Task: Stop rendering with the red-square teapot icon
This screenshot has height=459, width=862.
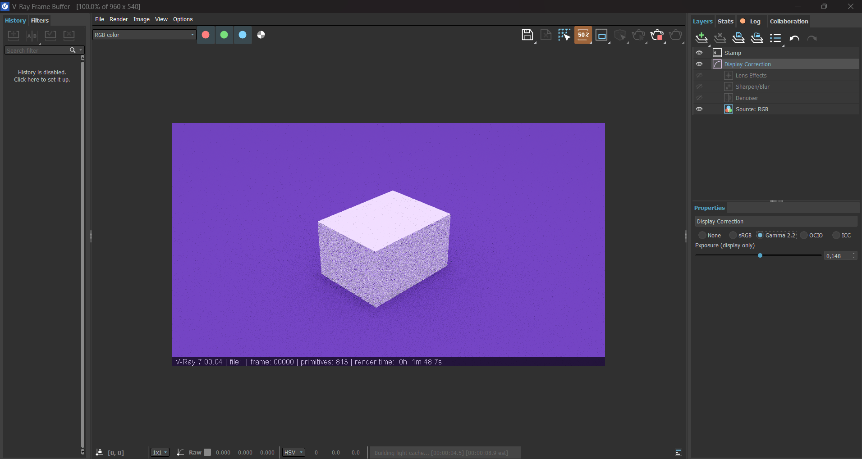Action: 657,35
